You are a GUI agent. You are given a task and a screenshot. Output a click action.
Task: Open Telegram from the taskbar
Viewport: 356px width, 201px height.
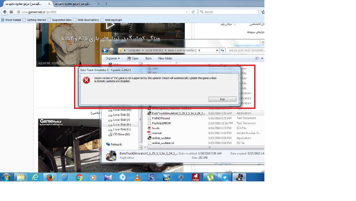(x=225, y=177)
